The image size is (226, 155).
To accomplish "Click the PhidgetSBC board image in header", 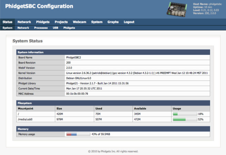I will tap(177, 9).
